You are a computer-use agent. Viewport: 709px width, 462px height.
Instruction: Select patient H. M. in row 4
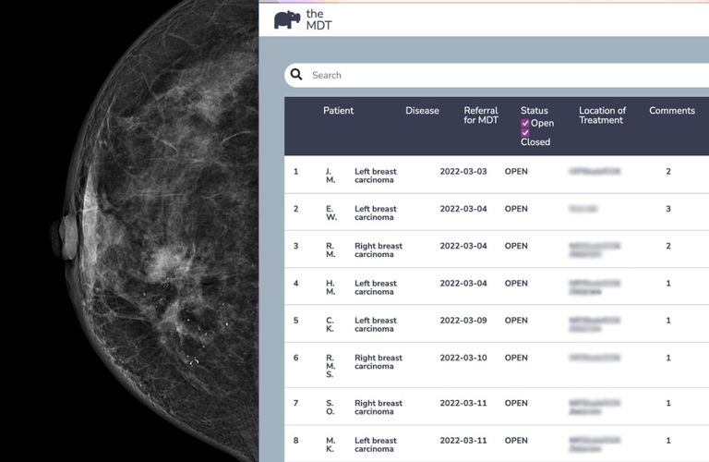click(x=330, y=287)
